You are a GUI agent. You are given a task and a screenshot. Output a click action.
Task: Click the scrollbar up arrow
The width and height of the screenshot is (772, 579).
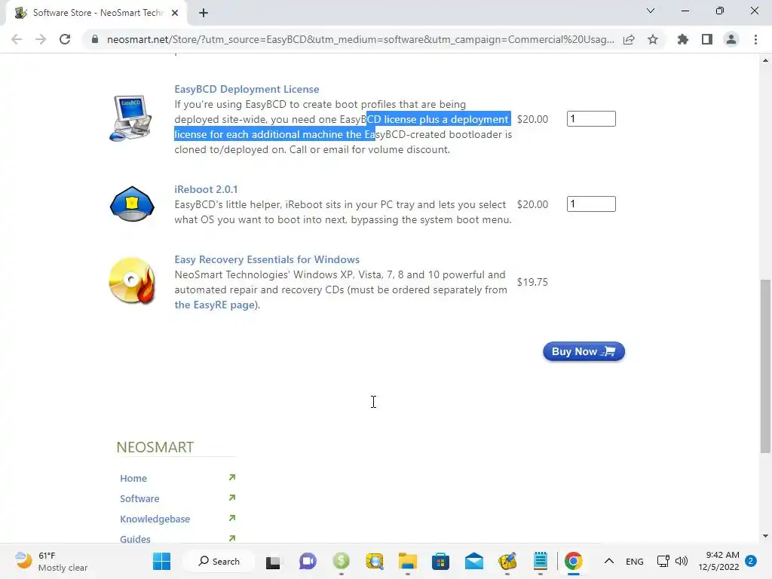(765, 60)
